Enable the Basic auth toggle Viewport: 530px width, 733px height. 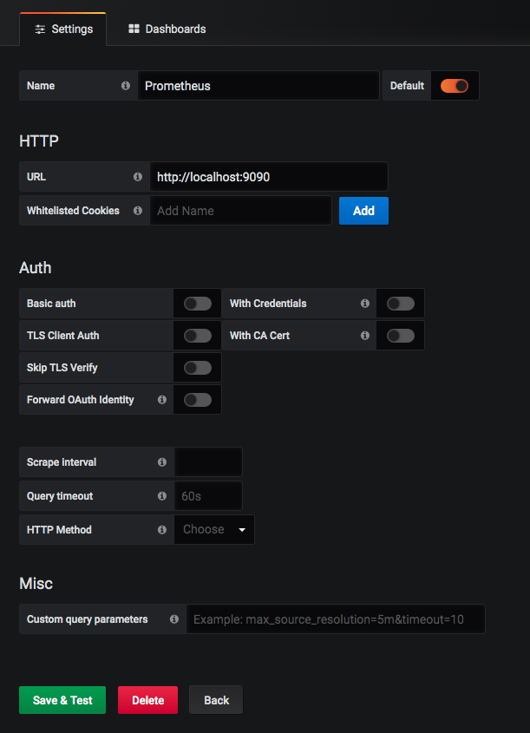(x=198, y=304)
